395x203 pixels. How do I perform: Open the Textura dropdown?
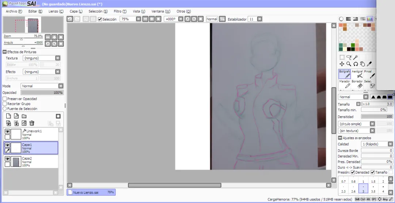click(x=58, y=58)
